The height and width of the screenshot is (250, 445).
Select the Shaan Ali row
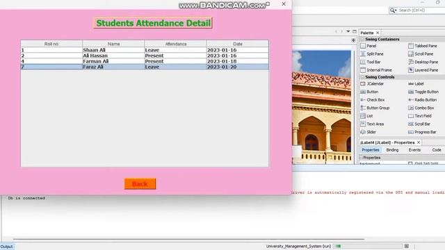pyautogui.click(x=145, y=50)
